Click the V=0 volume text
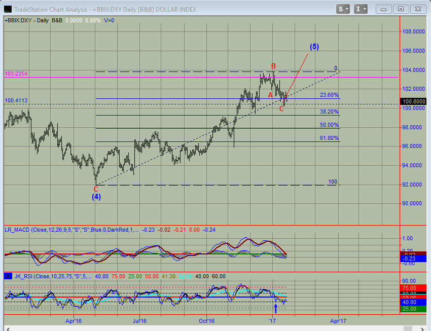Image resolution: width=431 pixels, height=331 pixels. [x=109, y=20]
